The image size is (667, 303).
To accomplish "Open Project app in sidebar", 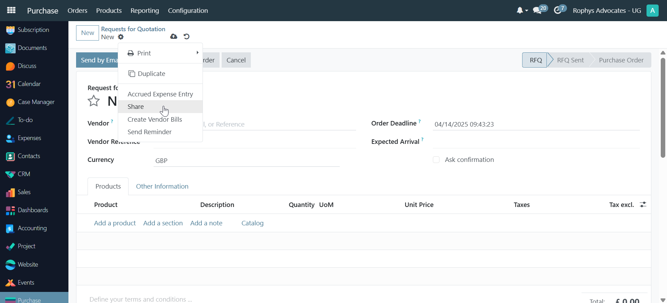I will 34,246.
